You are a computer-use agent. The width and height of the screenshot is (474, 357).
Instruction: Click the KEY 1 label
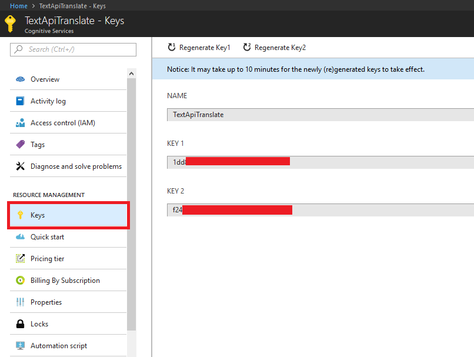175,144
